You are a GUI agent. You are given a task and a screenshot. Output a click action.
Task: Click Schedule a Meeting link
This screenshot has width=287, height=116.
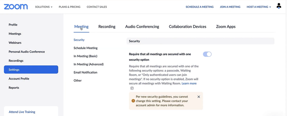click(199, 7)
